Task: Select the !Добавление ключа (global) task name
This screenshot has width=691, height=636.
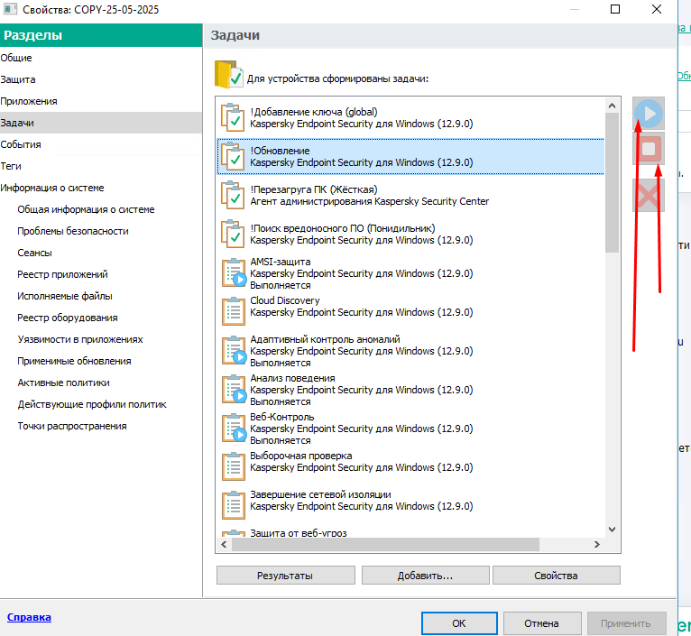Action: point(314,112)
